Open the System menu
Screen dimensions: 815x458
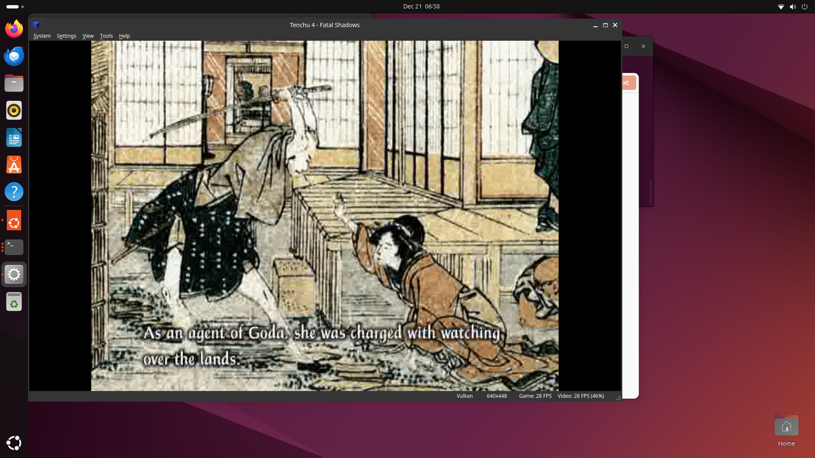(x=42, y=36)
